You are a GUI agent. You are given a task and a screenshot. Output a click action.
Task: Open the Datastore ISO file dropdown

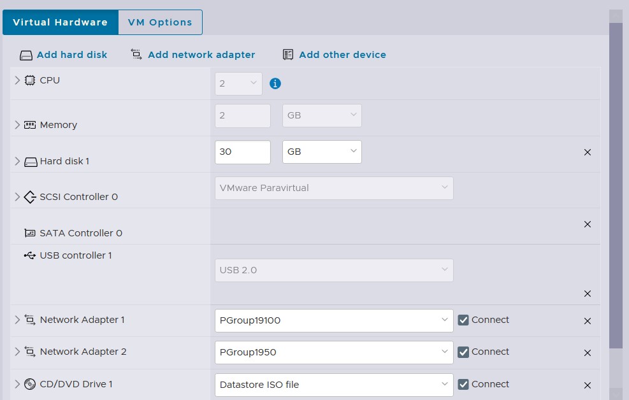click(x=334, y=385)
